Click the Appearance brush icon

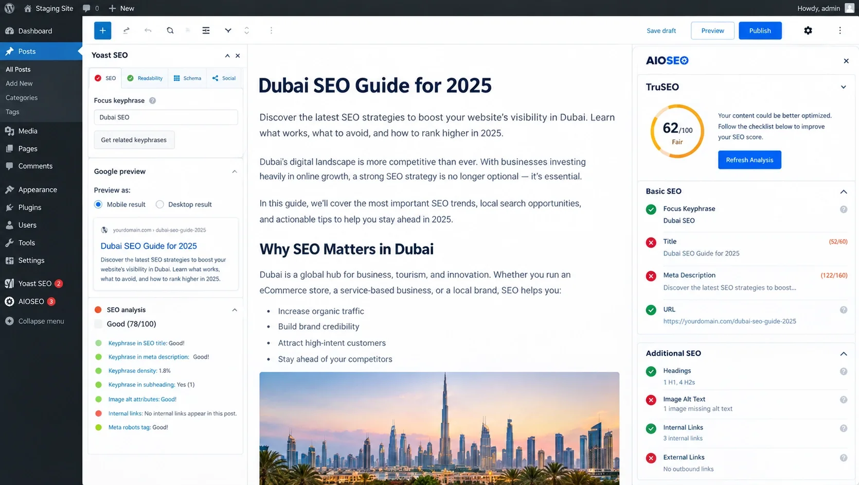(9, 189)
